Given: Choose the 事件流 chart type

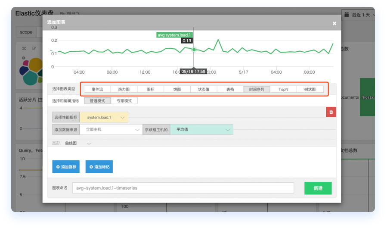Looking at the screenshot, I should 97,90.
